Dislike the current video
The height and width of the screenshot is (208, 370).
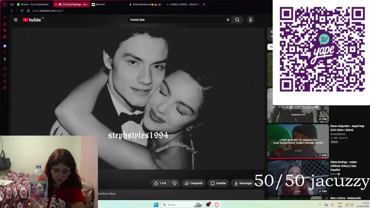175,183
